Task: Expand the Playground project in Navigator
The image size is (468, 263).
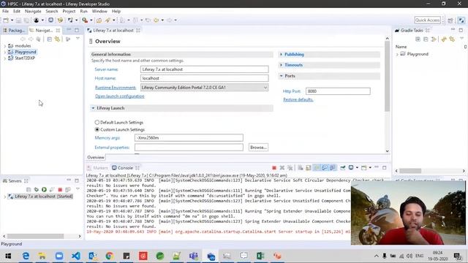Action: pyautogui.click(x=5, y=52)
